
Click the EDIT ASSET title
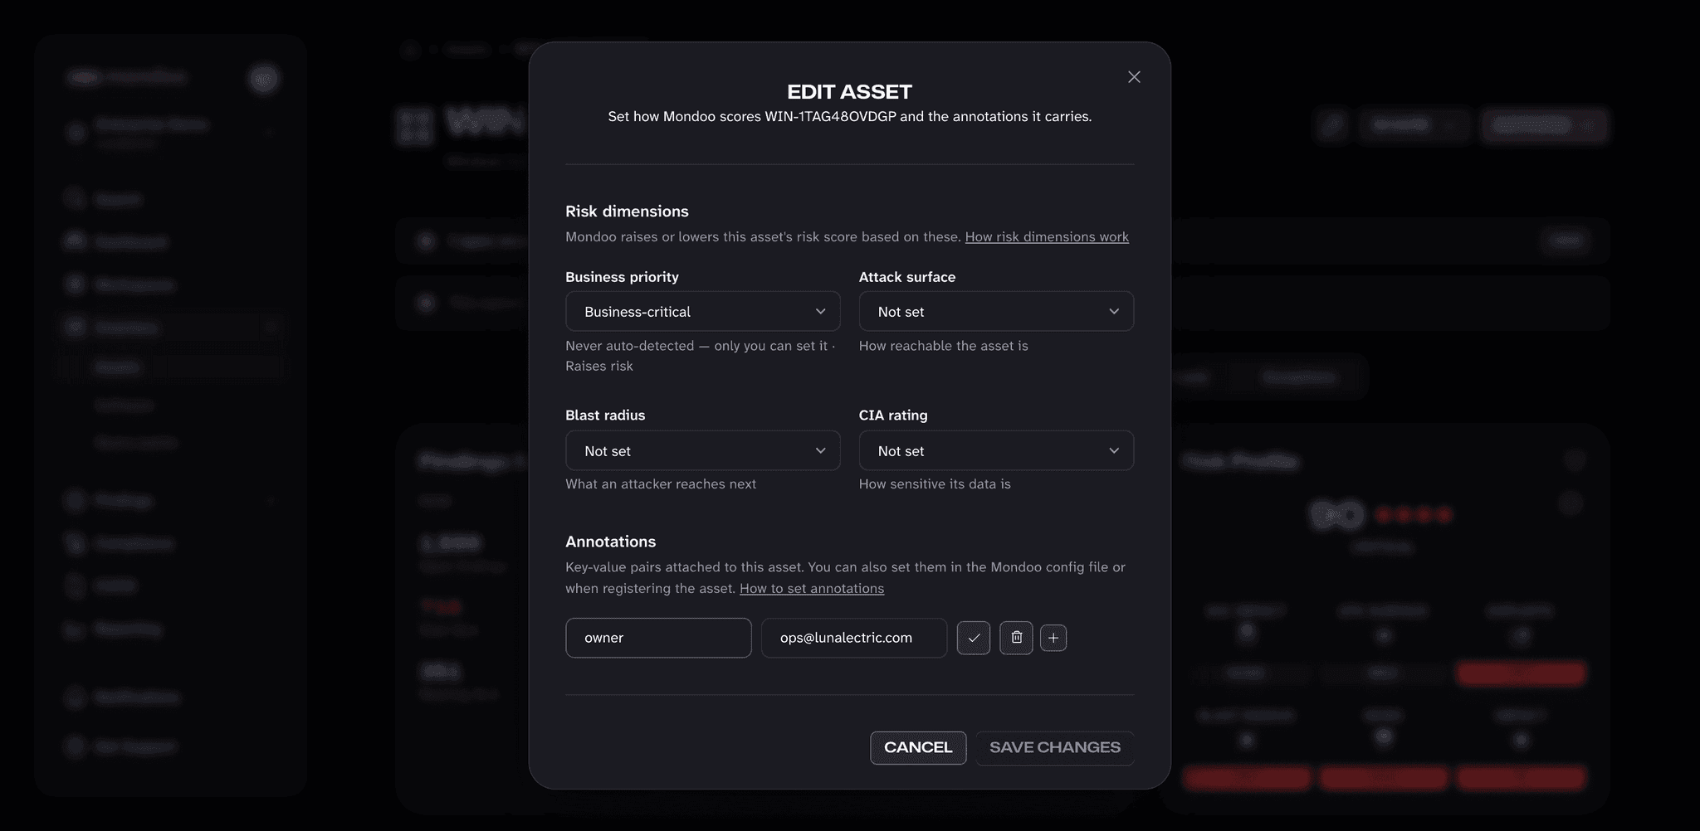pos(849,92)
